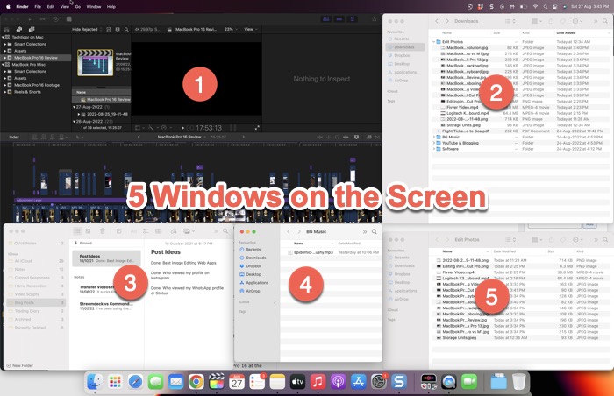Open the File menu
This screenshot has height=396, width=614.
click(x=38, y=7)
